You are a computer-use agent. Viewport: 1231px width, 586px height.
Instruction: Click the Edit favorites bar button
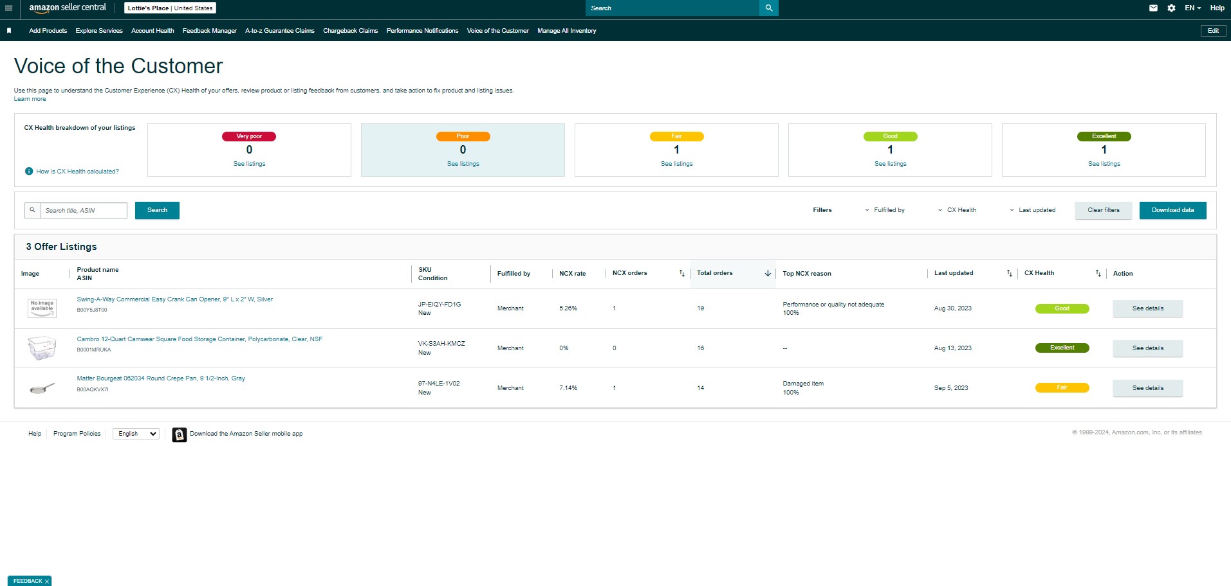pyautogui.click(x=1213, y=31)
